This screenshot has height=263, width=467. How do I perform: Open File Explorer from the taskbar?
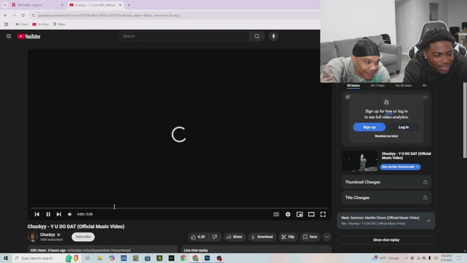[100, 258]
